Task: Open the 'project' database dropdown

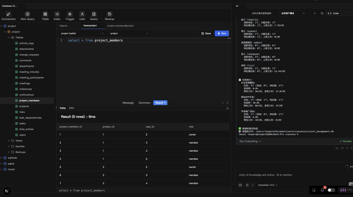Action: pos(130,33)
